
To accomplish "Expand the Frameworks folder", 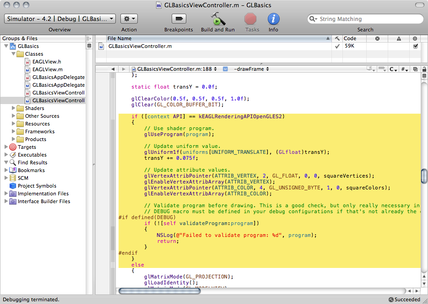I will 13,131.
